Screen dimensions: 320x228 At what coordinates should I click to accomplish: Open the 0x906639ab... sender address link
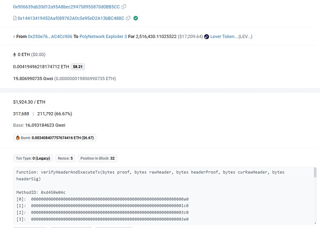(x=66, y=7)
